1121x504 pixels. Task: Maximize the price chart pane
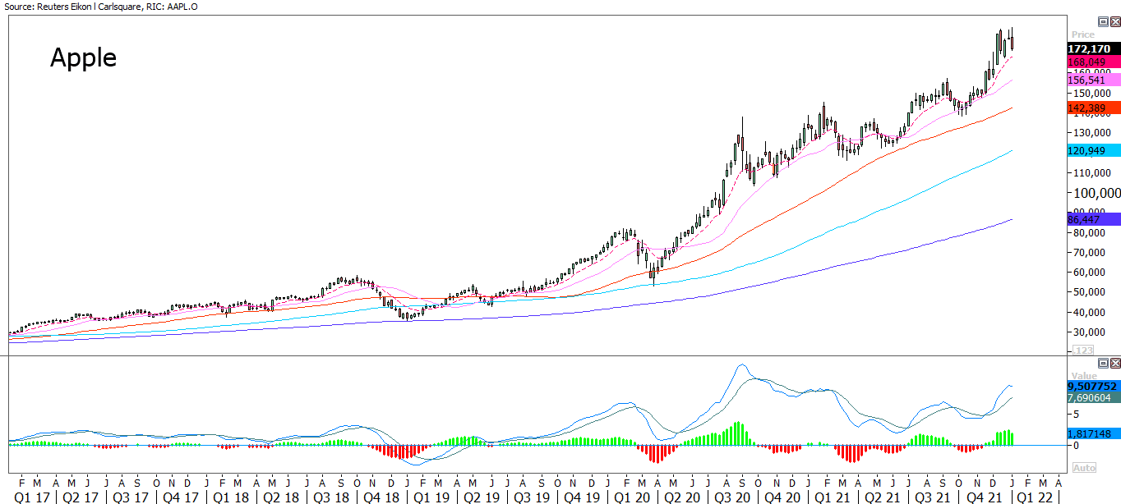1103,21
